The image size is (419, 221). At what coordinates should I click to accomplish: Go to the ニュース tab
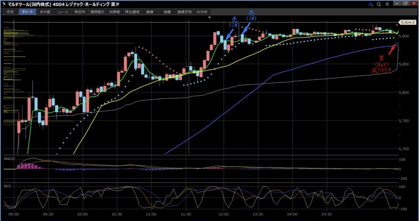(x=62, y=12)
